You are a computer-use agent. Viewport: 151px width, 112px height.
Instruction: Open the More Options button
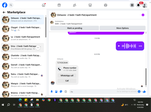tap(123, 28)
